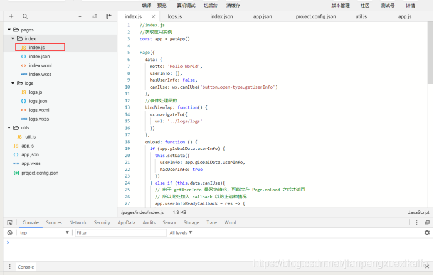Select index.wxml in file tree
The image size is (434, 275).
pos(40,65)
